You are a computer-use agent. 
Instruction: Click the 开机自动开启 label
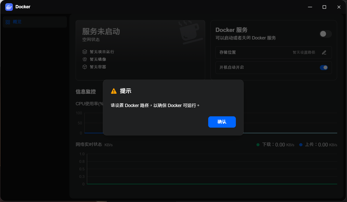point(232,67)
